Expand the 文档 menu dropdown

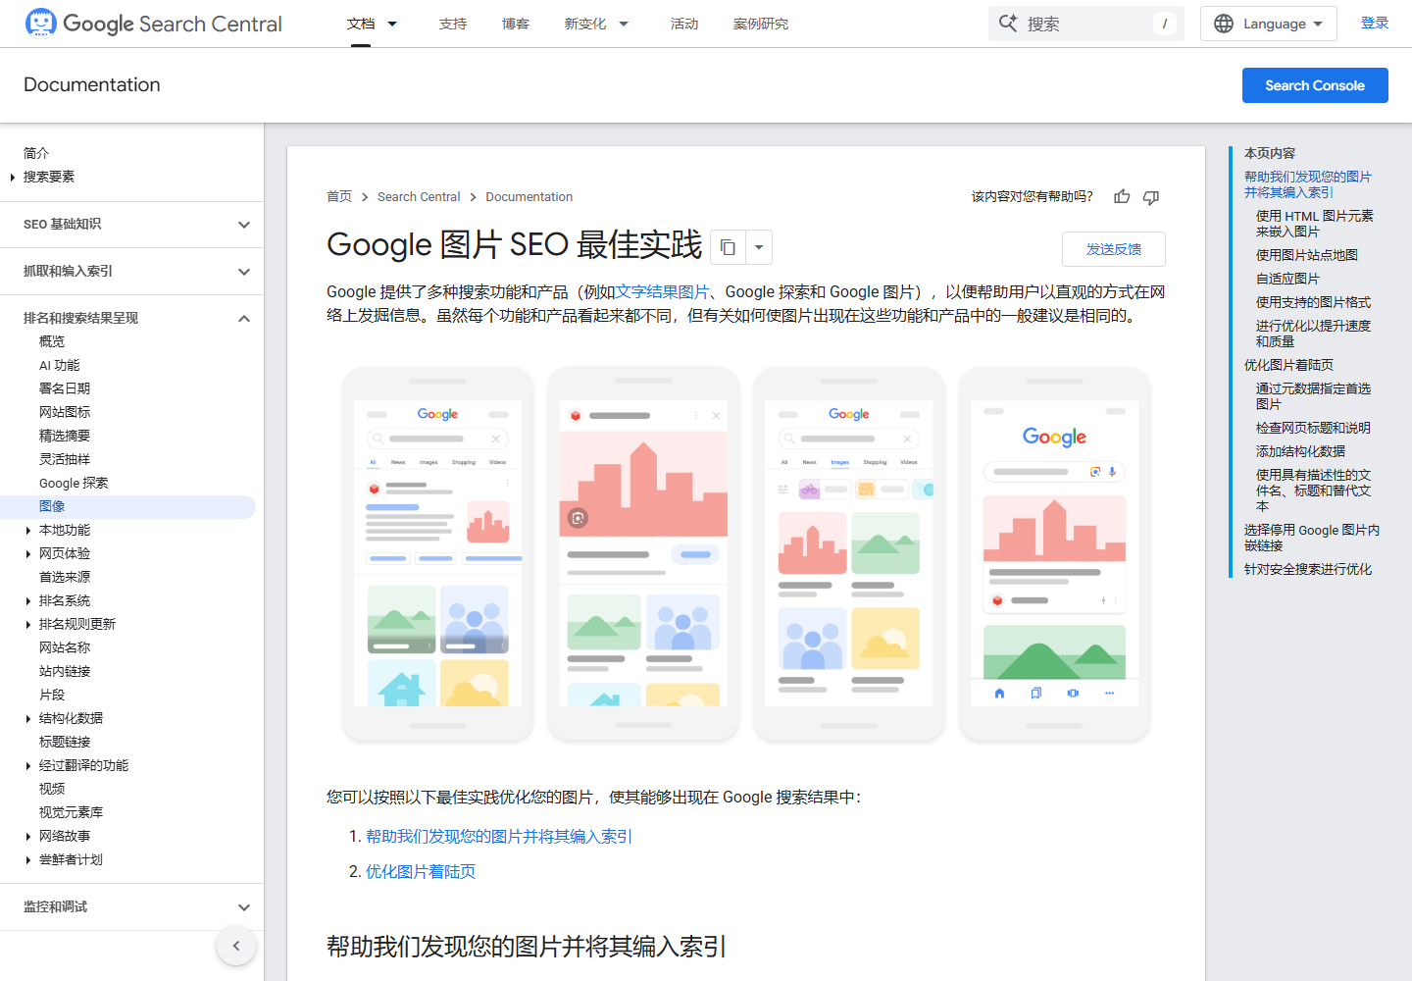coord(392,24)
